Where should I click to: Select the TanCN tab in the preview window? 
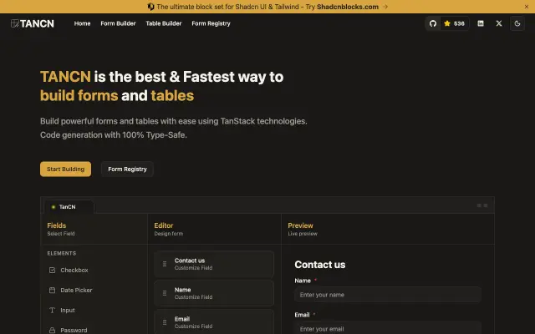(x=69, y=207)
